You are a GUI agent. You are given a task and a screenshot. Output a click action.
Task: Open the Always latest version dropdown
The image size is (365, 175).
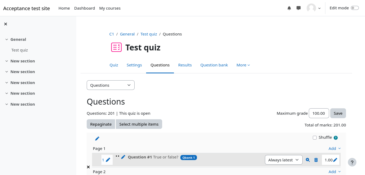click(283, 160)
